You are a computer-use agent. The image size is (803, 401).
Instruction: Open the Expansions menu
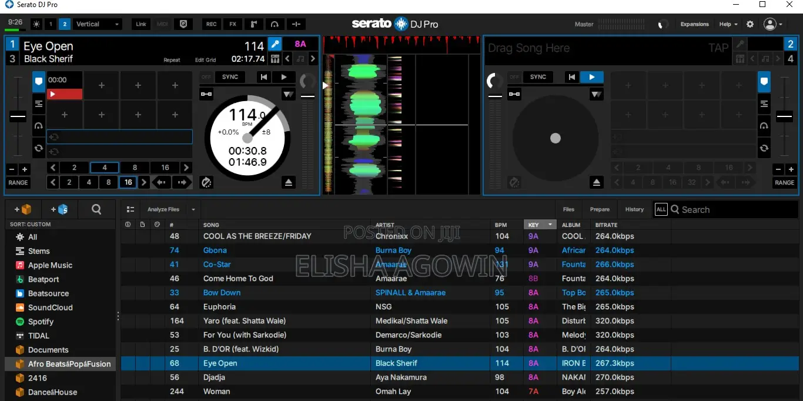694,24
